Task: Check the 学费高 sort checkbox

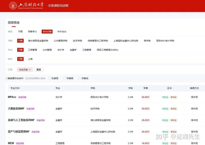Action: pyautogui.click(x=64, y=78)
